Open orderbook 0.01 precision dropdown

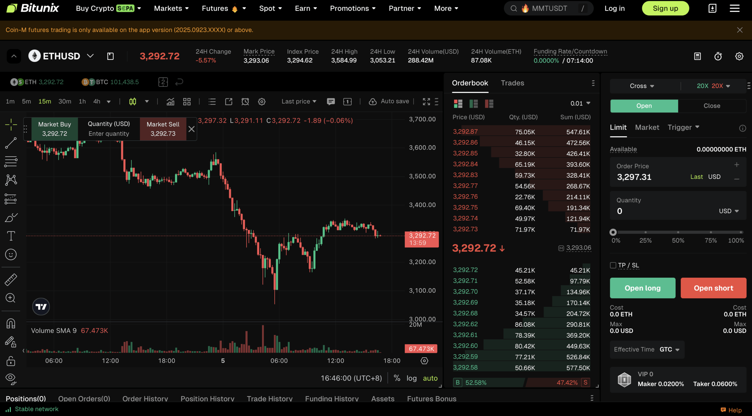click(580, 103)
